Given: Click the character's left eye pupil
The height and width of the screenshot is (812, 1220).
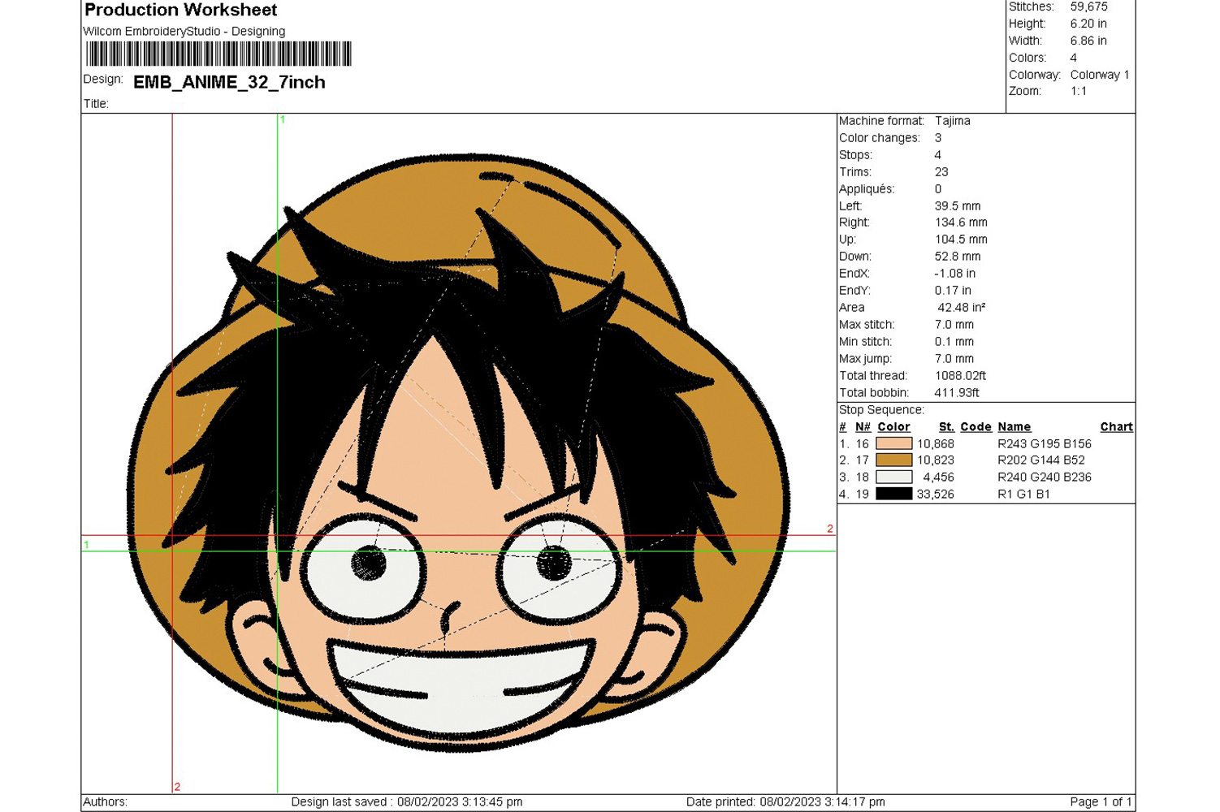Looking at the screenshot, I should point(368,562).
